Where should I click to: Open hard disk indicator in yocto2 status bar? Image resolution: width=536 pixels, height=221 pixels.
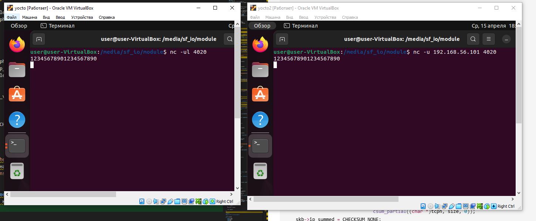423,206
